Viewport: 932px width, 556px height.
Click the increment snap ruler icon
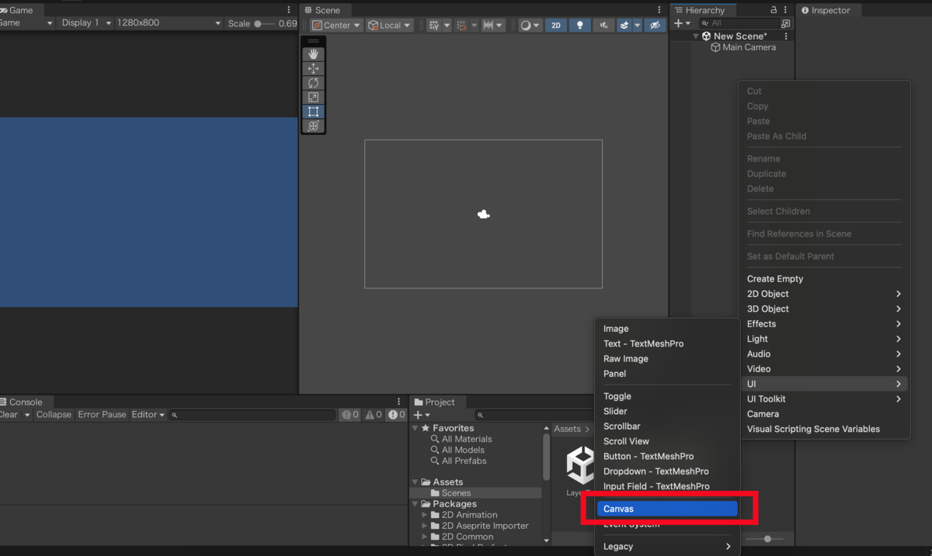click(x=489, y=25)
